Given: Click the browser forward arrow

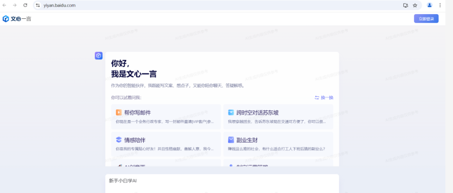Looking at the screenshot, I should coord(15,5).
